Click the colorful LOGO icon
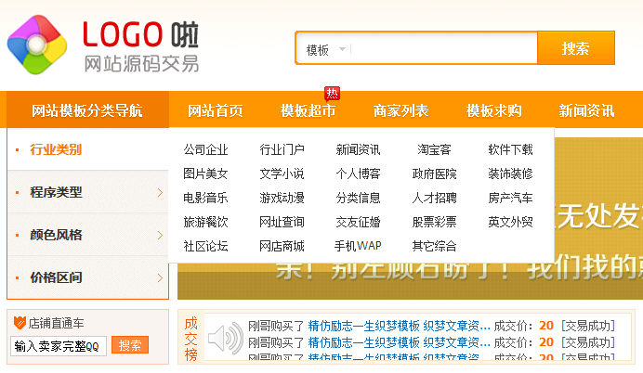643x373 pixels. click(x=37, y=45)
